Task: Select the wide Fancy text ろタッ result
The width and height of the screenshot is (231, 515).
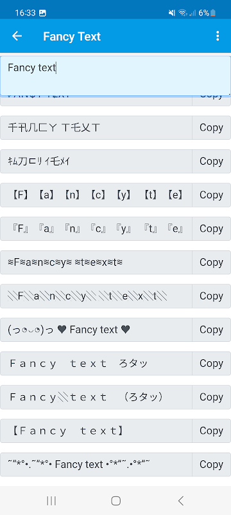Action: coord(96,363)
